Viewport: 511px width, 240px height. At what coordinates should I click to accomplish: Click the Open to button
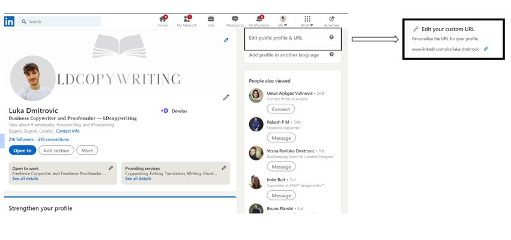coord(22,150)
